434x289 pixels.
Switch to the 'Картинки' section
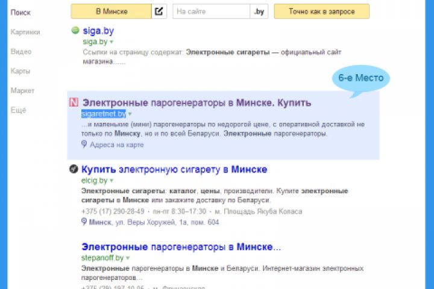[x=25, y=32]
